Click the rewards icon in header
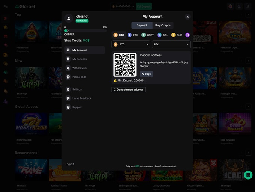This screenshot has width=255, height=192. tap(231, 6)
